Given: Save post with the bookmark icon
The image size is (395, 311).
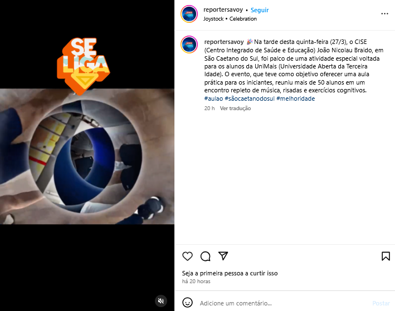Looking at the screenshot, I should 386,256.
